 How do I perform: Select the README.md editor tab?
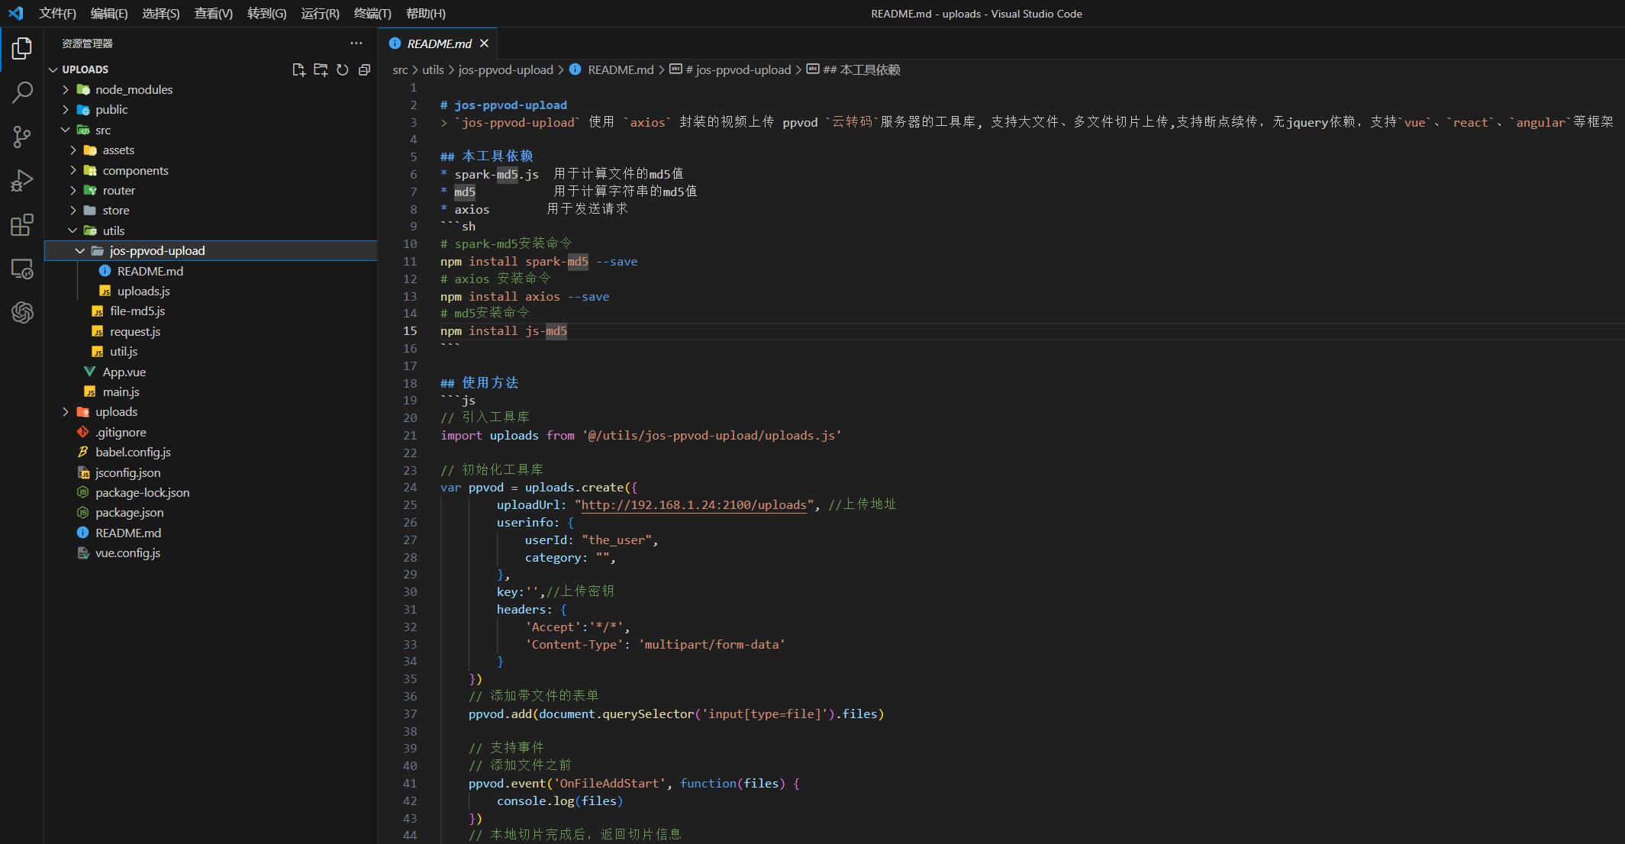tap(439, 43)
